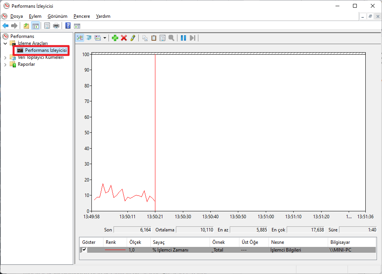Click the blue Help question mark icon
Screen dimensions: 382x274
68,26
